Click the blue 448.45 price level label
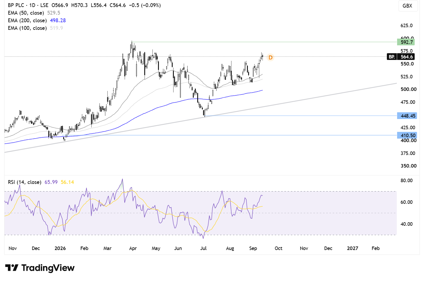Viewport: 424px width, 281px height. coord(407,116)
